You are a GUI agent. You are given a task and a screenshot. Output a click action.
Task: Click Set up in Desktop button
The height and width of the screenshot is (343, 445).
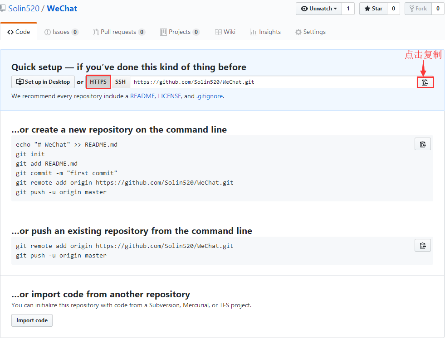(x=43, y=82)
